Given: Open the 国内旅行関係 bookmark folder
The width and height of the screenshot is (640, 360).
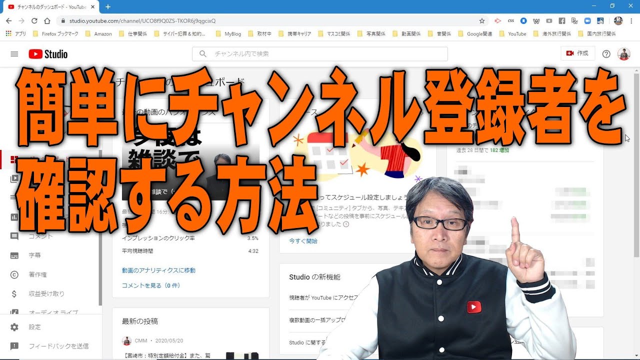Looking at the screenshot, I should pos(596,34).
